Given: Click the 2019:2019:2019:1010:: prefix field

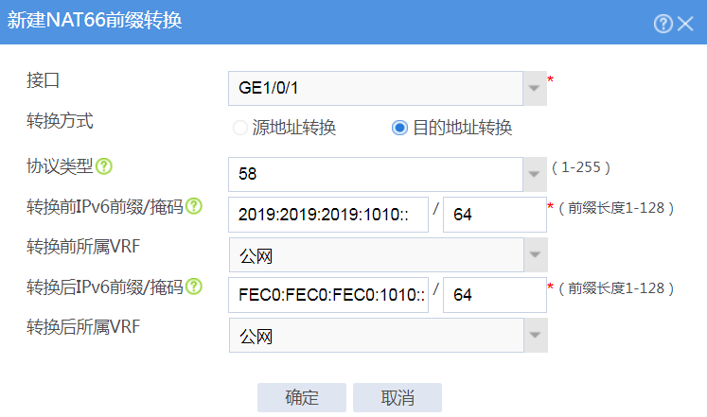Looking at the screenshot, I should 328,215.
